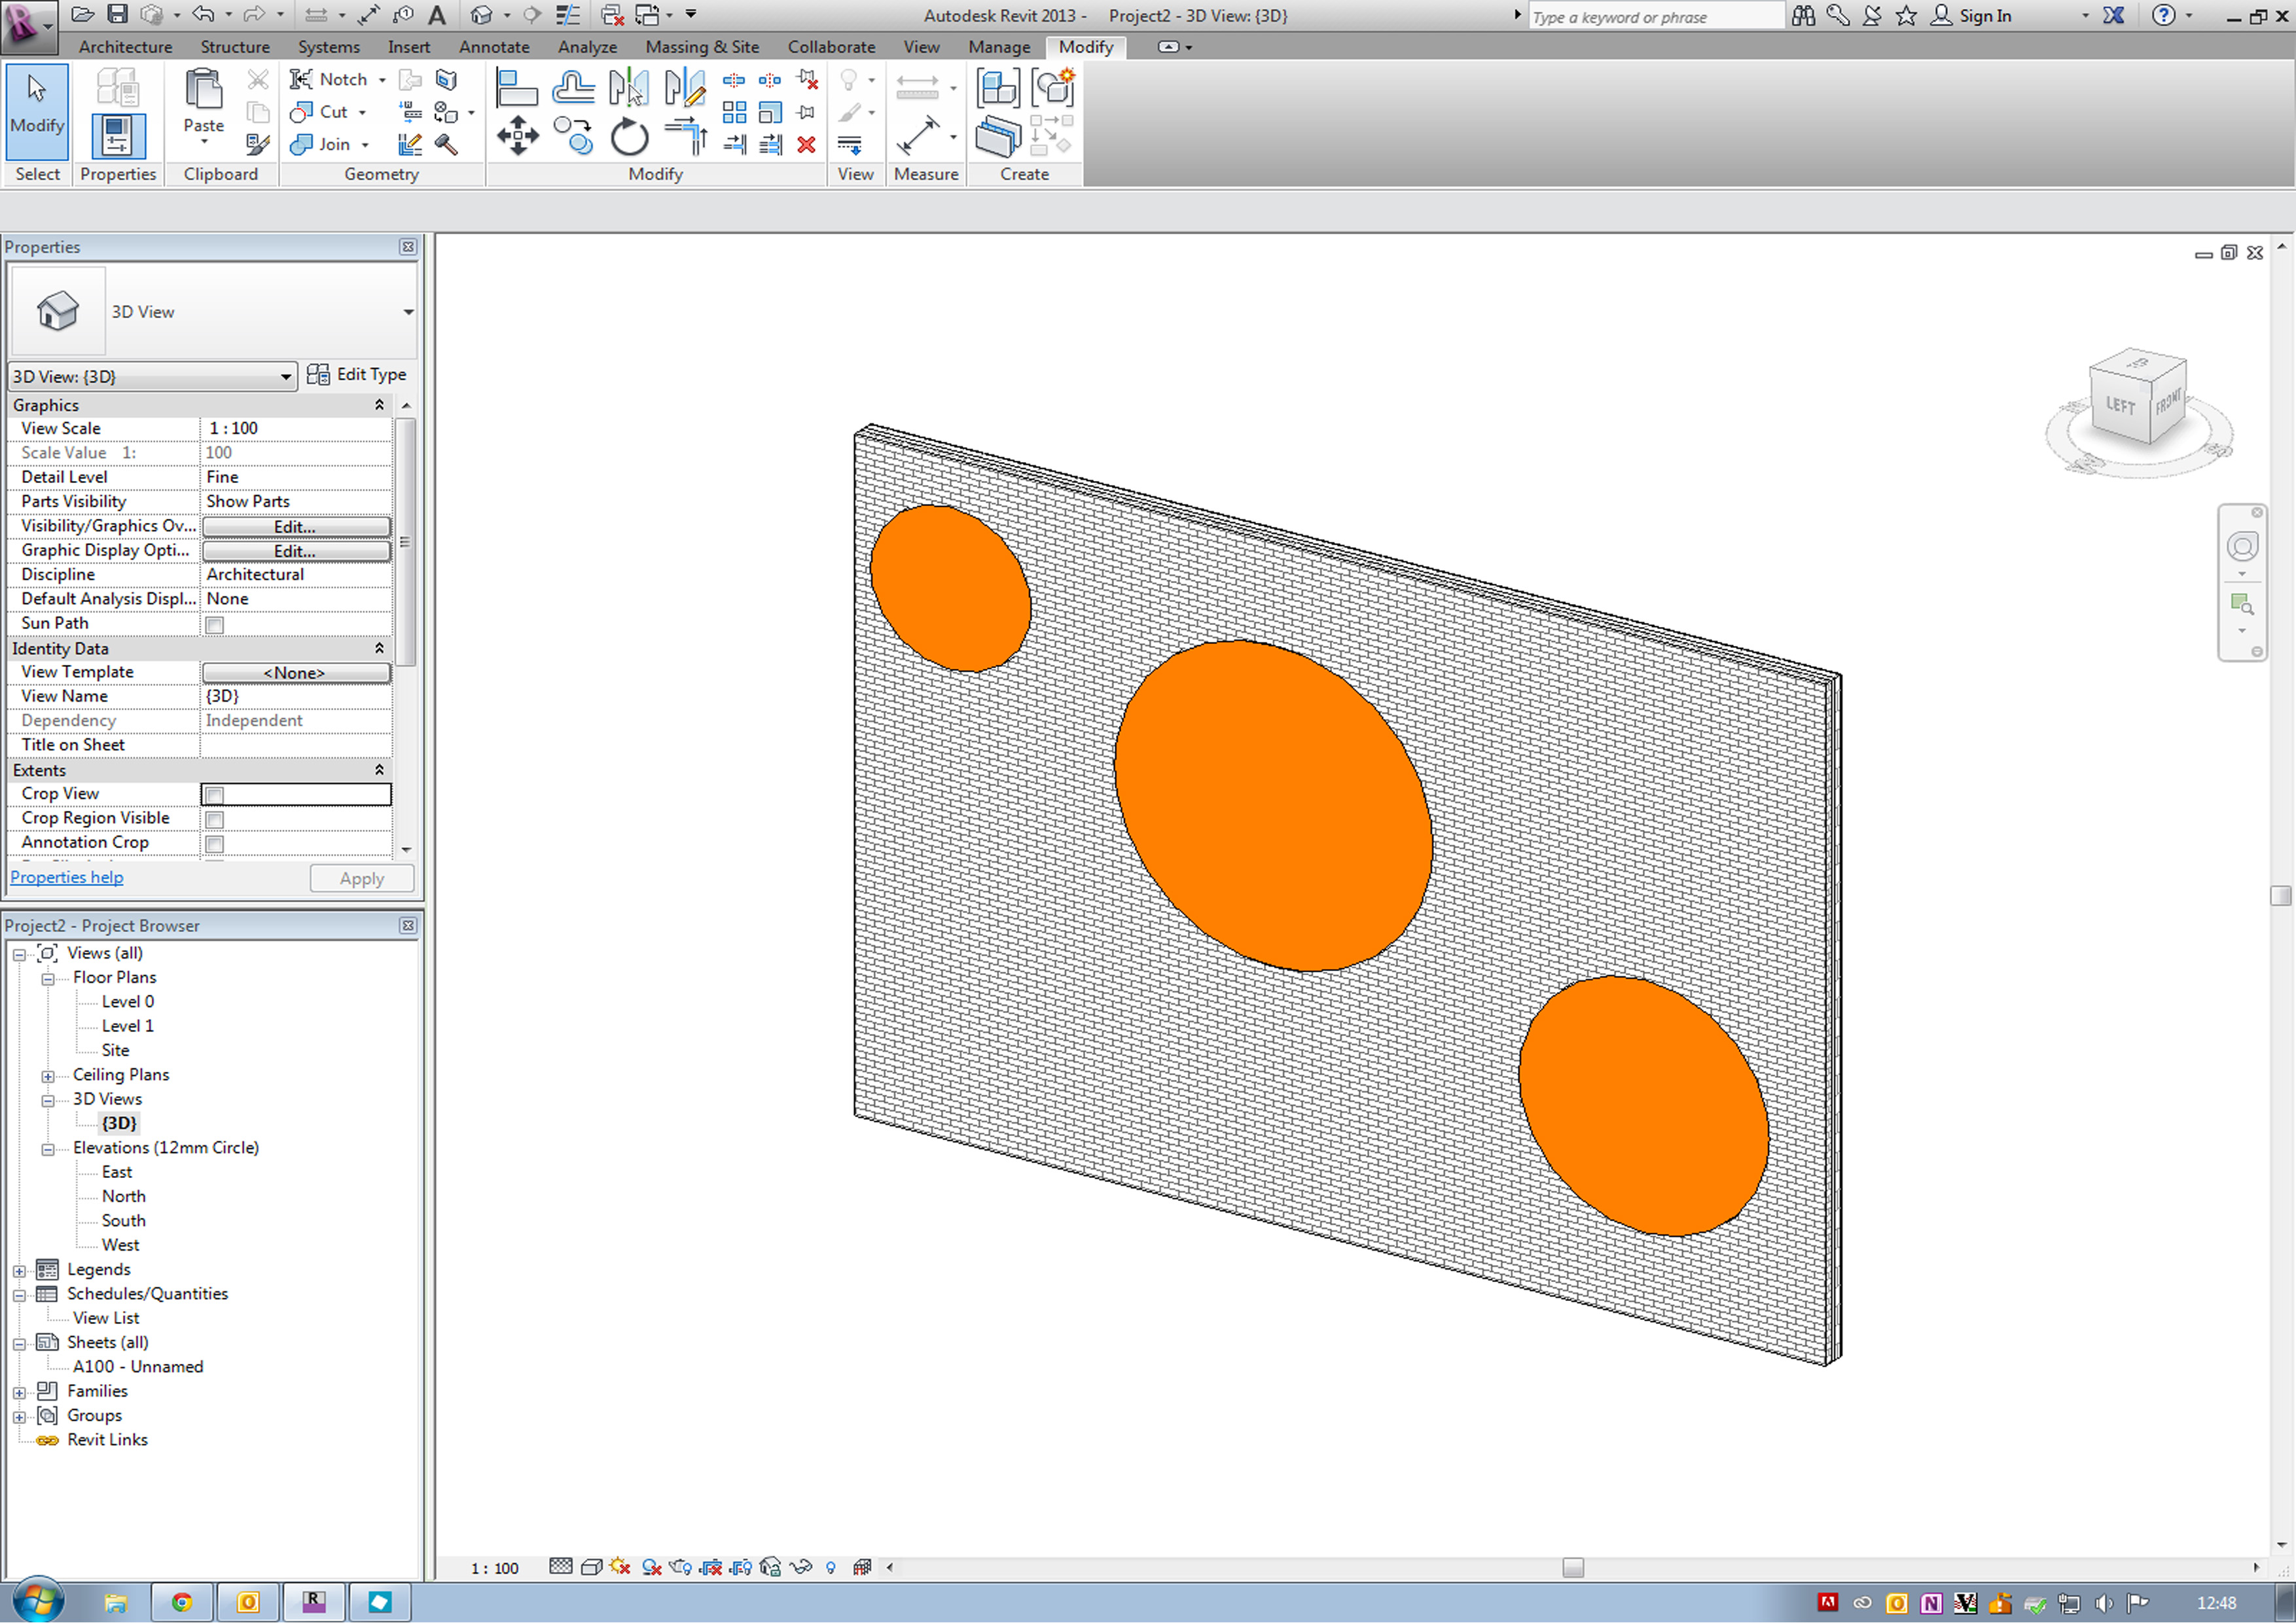Click the red Delete X icon
The width and height of the screenshot is (2296, 1623).
(x=806, y=145)
